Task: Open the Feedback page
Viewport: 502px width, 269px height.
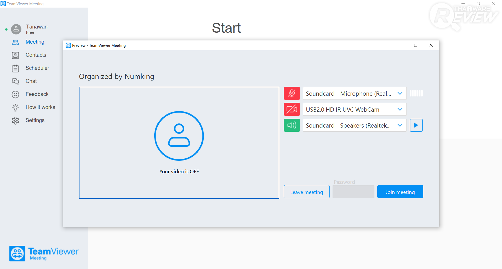Action: (37, 94)
